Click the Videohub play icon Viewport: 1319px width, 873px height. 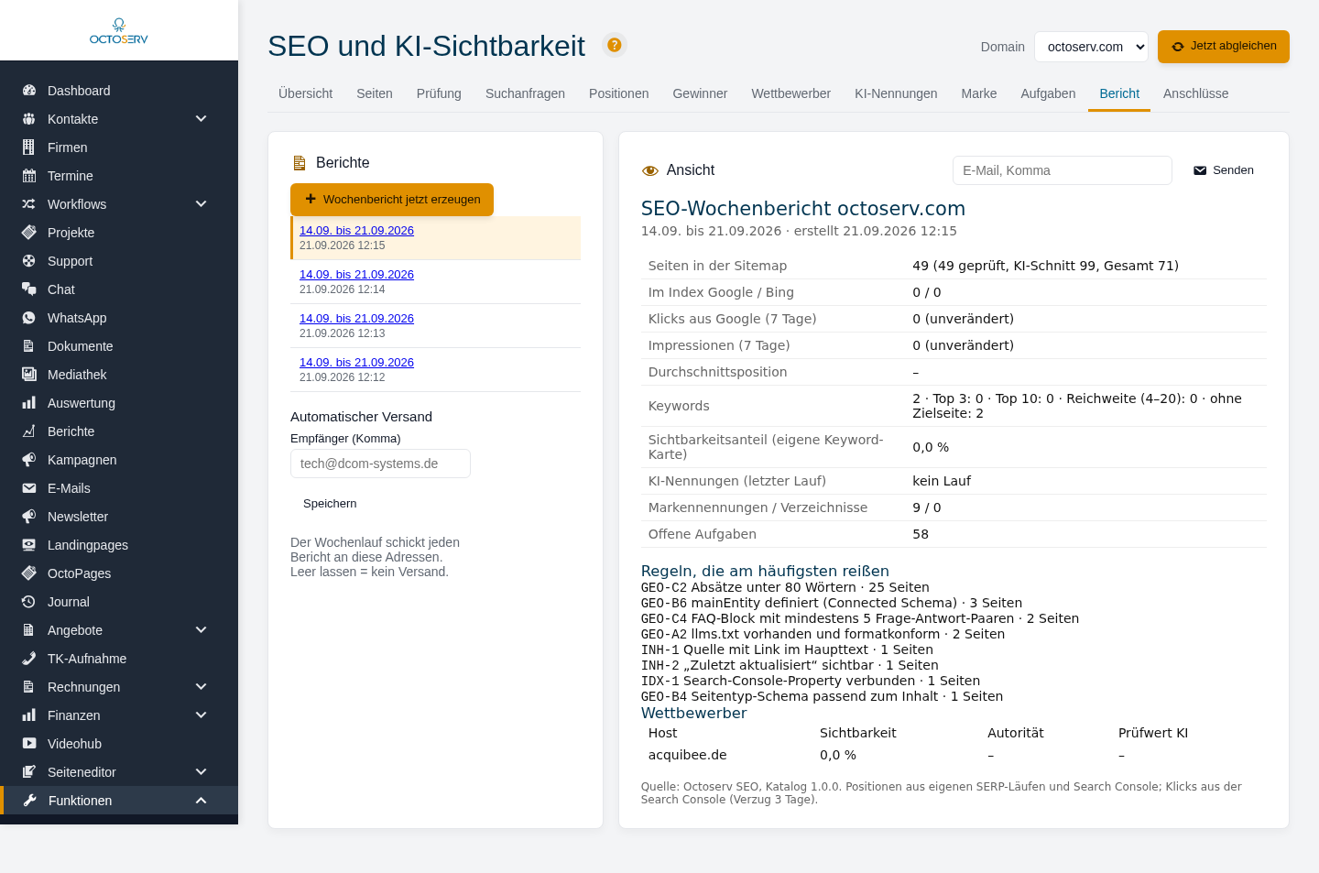click(x=29, y=744)
